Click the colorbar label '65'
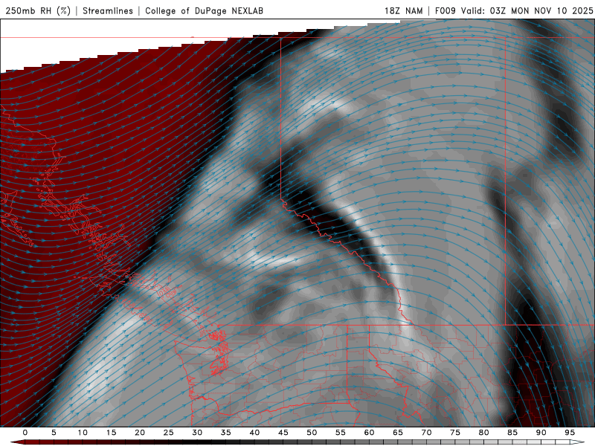The image size is (595, 446). [x=398, y=433]
